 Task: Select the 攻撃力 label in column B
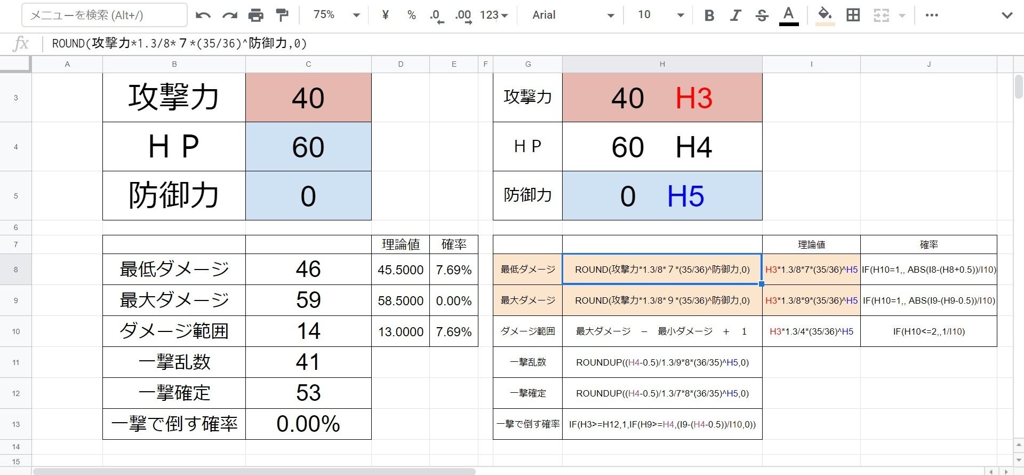click(174, 98)
